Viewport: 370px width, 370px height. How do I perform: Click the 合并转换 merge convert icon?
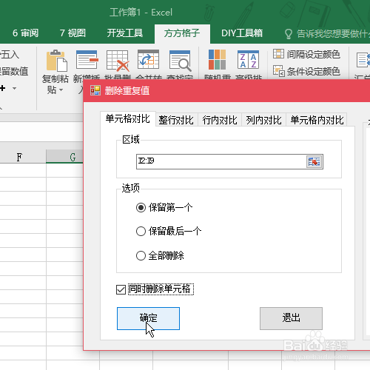(148, 59)
